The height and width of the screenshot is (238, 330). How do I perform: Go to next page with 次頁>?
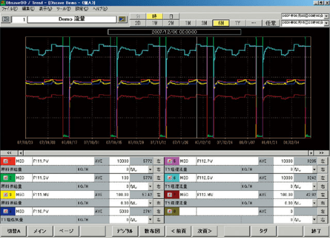[x=205, y=231]
